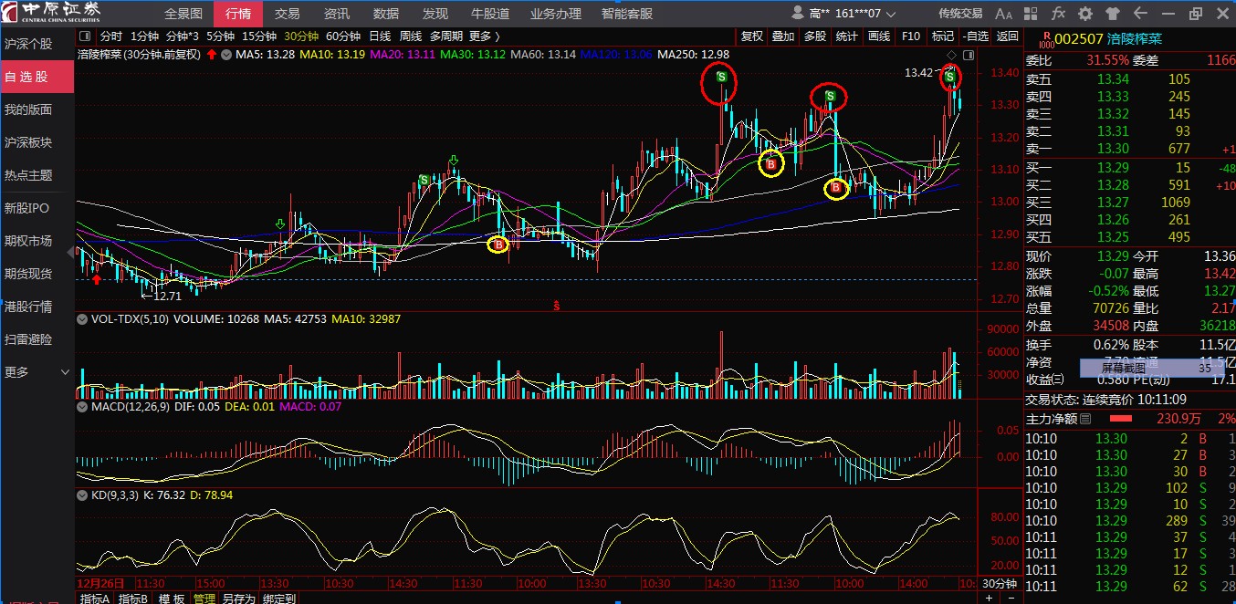Open the 资讯 top menu
This screenshot has width=1236, height=604.
tap(336, 14)
